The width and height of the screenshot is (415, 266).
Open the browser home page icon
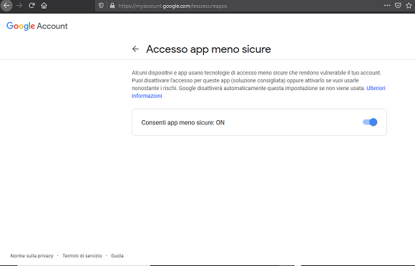(44, 6)
